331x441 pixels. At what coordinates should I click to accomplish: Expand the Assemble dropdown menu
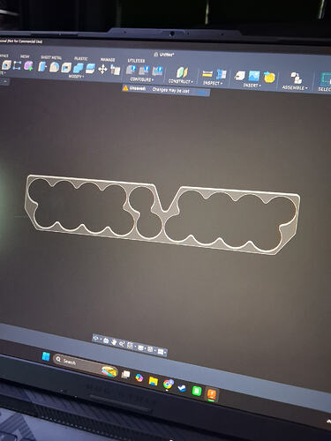coord(295,87)
